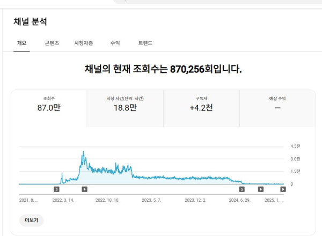This screenshot has height=236, width=322.
Task: Click the play-icon marker right of marker 5
Action: [261, 189]
